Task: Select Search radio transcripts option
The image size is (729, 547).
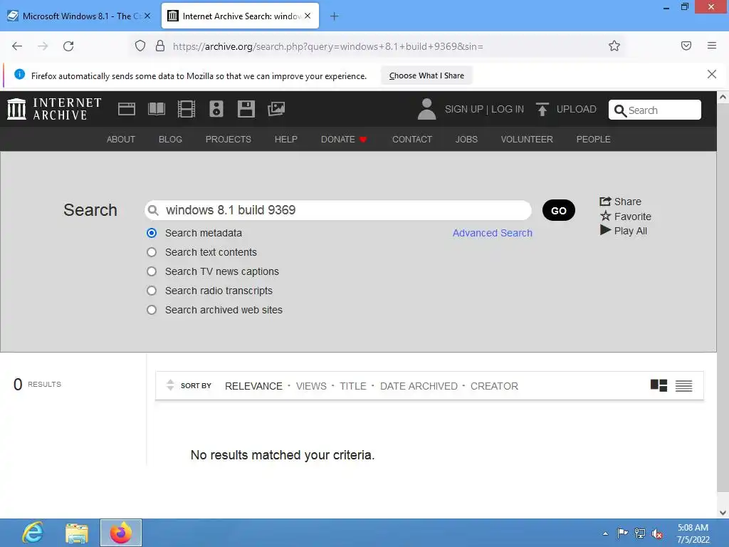Action: 152,291
